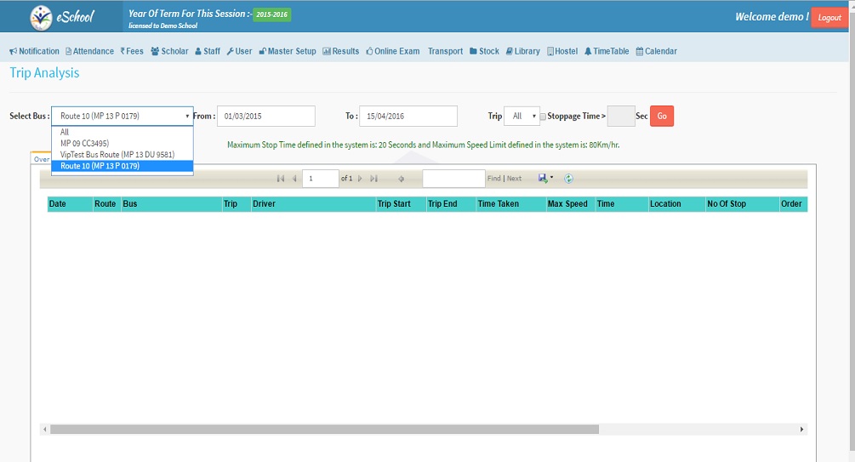
Task: Pick 'All' in the Select Bus list
Action: [x=65, y=133]
